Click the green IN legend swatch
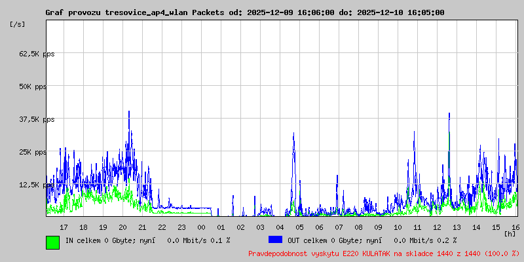The width and height of the screenshot is (524, 262). pos(53,242)
